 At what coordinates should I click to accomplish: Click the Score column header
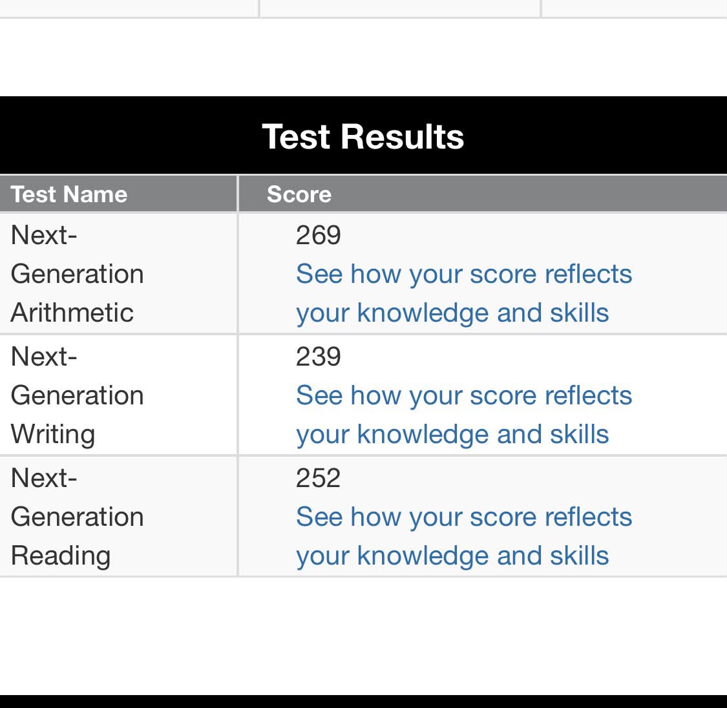[x=483, y=194]
